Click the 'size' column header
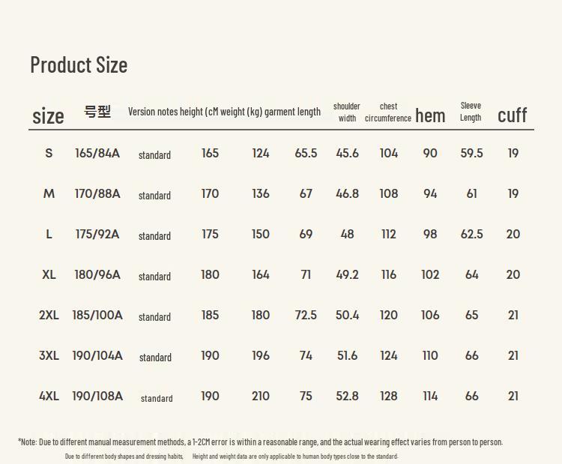Viewport: 562px width, 464px height. pos(48,116)
